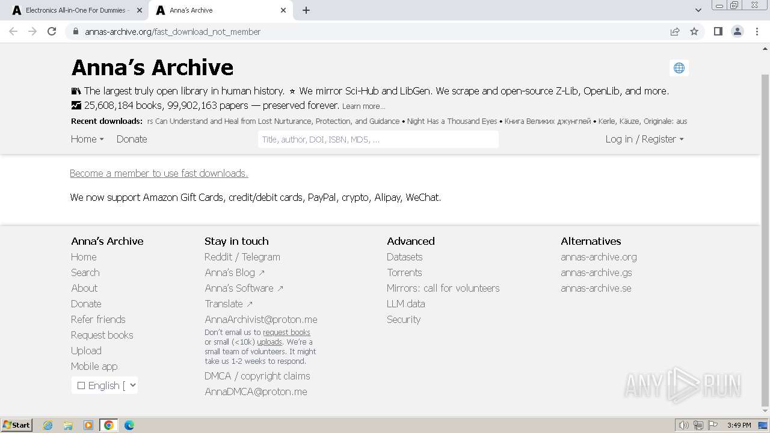Launch media player taskbar icon
Viewport: 770px width, 433px height.
coord(88,425)
